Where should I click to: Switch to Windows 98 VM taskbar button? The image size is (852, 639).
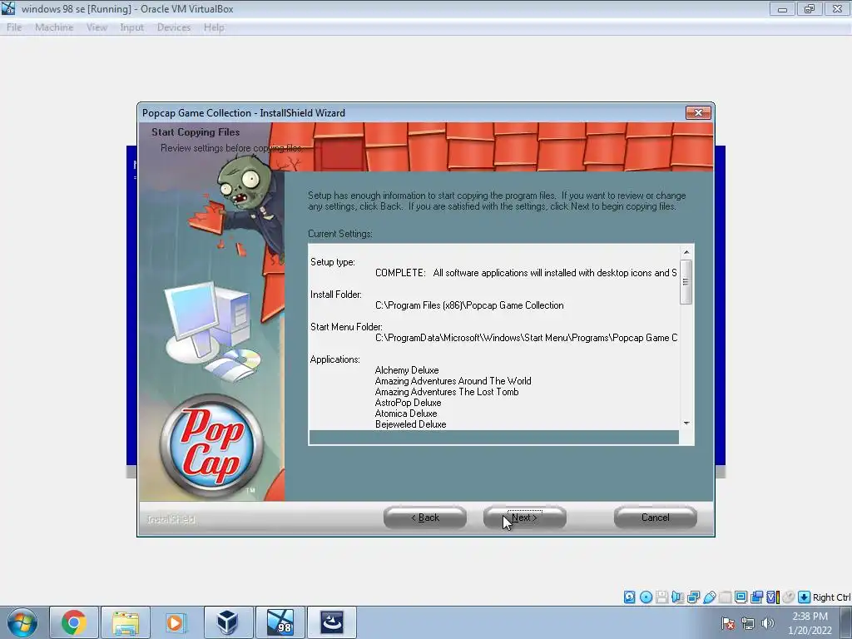[x=280, y=622]
